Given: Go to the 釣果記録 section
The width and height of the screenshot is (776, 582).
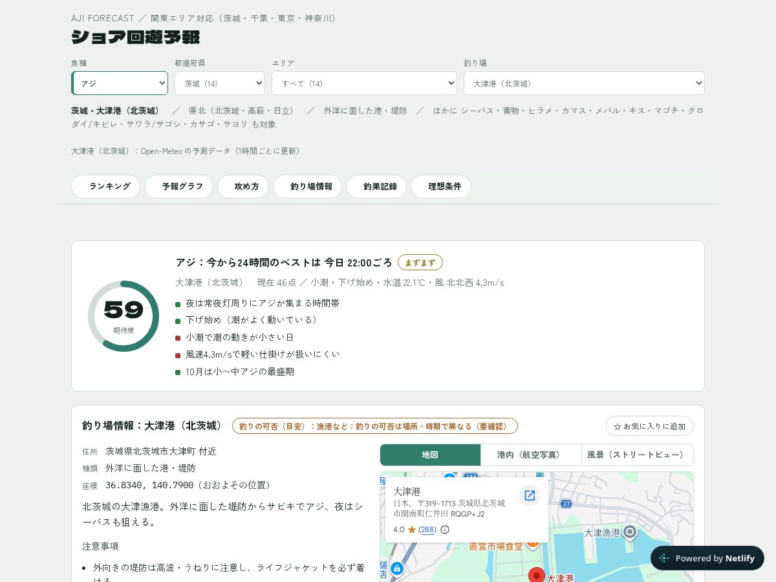Looking at the screenshot, I should pyautogui.click(x=376, y=186).
